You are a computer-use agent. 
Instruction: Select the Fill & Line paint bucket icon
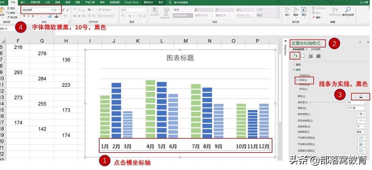coord(295,56)
